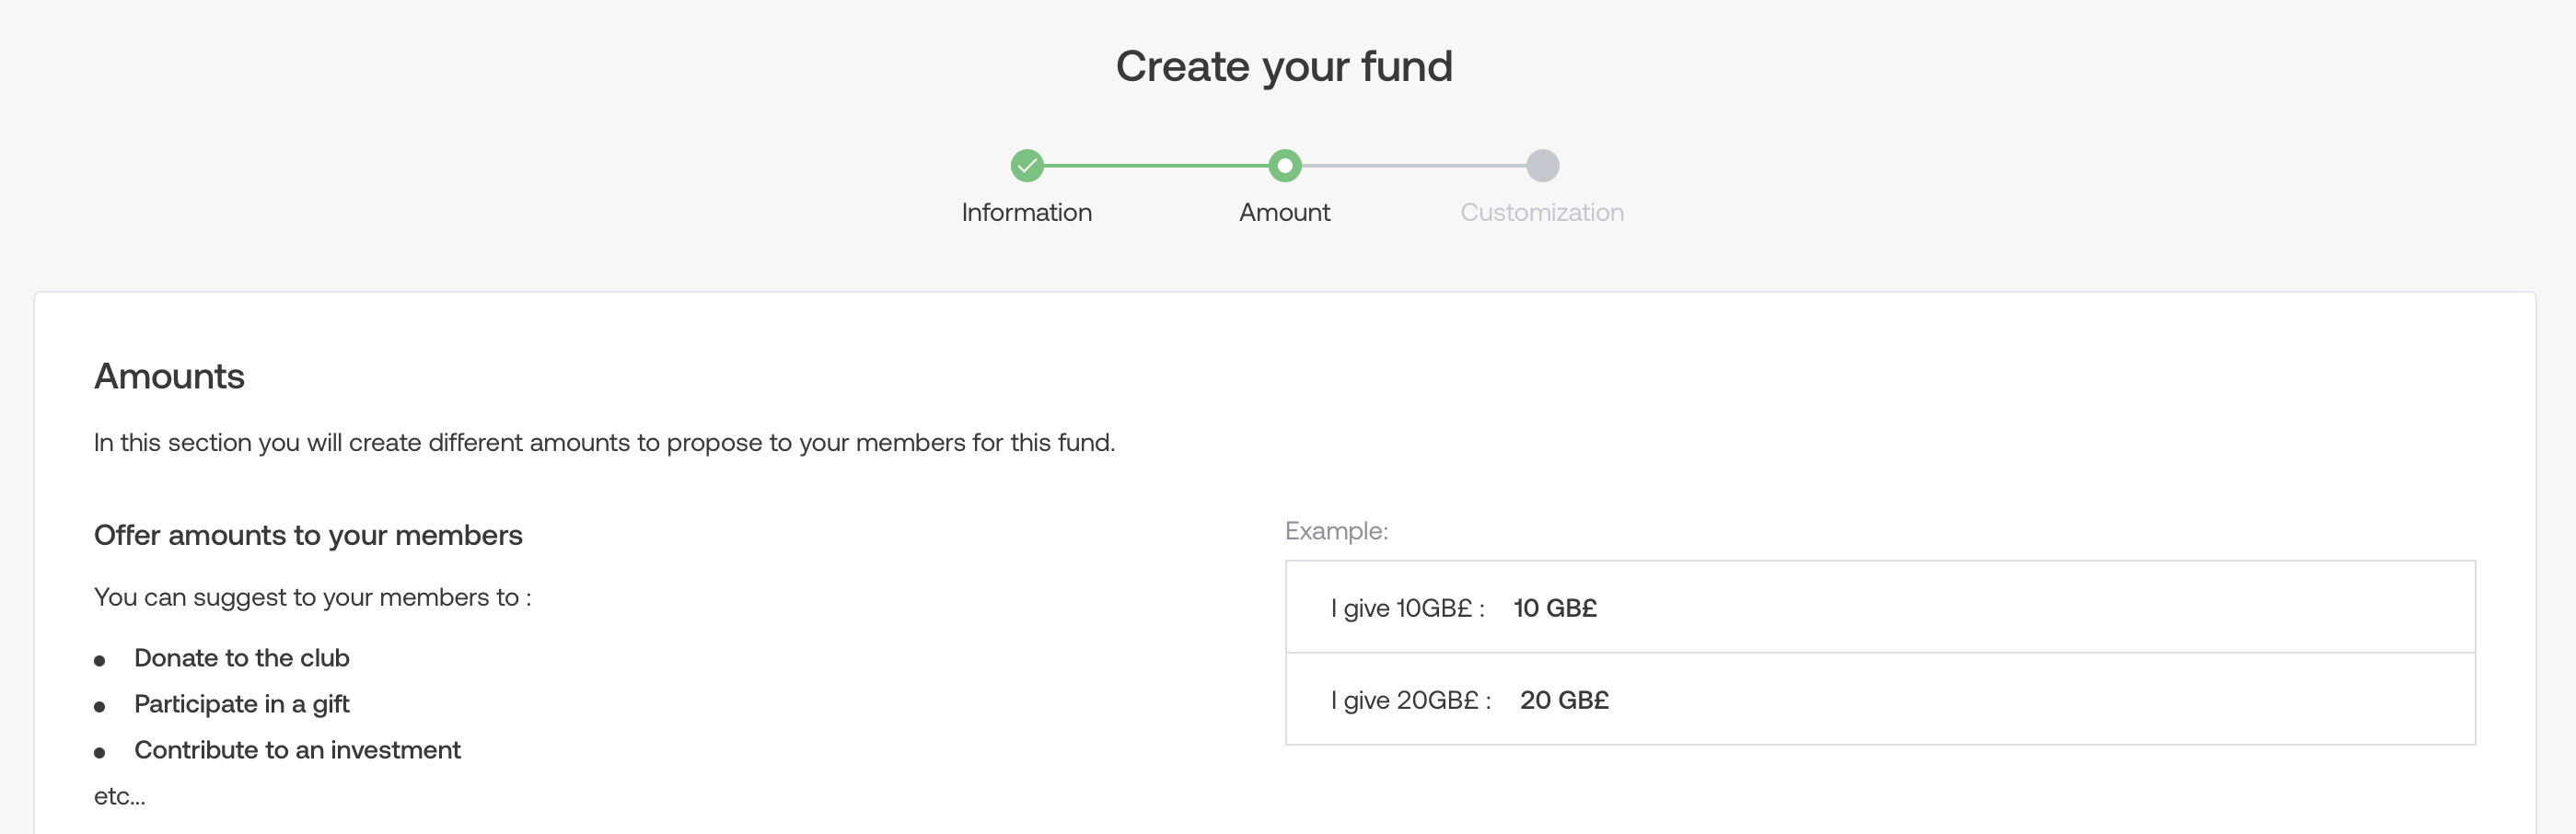Click "Offer amounts to your members" subheading
Viewport: 2576px width, 834px height.
(x=308, y=535)
